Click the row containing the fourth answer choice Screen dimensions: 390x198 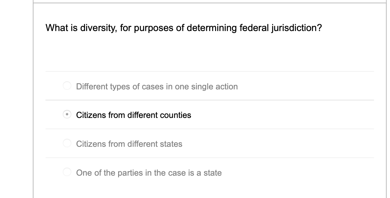coord(186,172)
